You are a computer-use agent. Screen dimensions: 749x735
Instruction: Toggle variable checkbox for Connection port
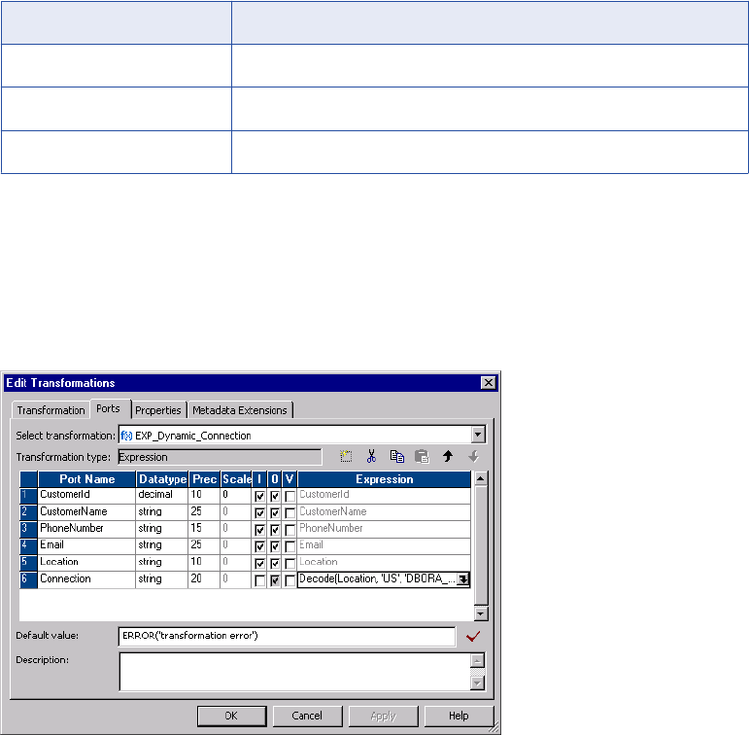pos(289,580)
